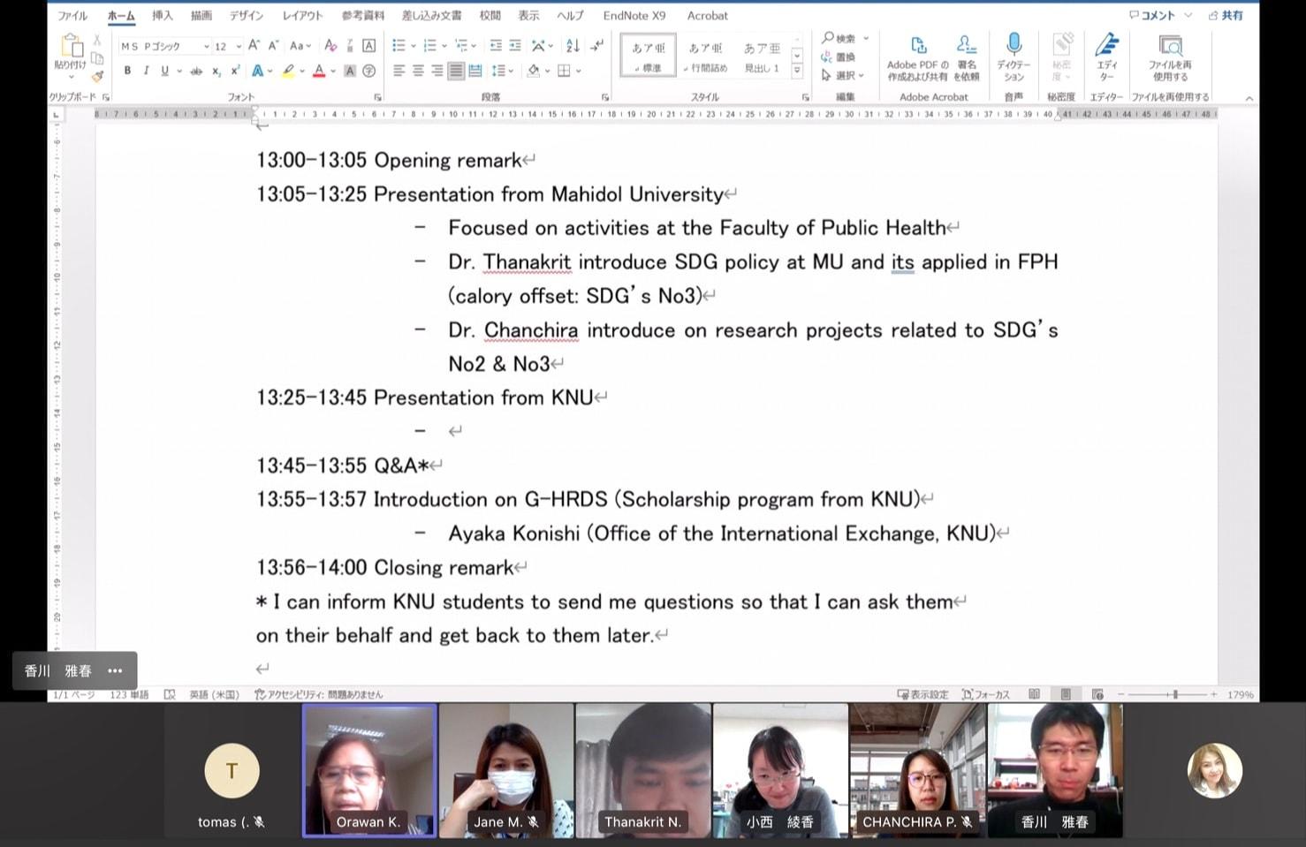This screenshot has height=847, width=1306.
Task: Open the font size dropdown
Action: pyautogui.click(x=239, y=46)
